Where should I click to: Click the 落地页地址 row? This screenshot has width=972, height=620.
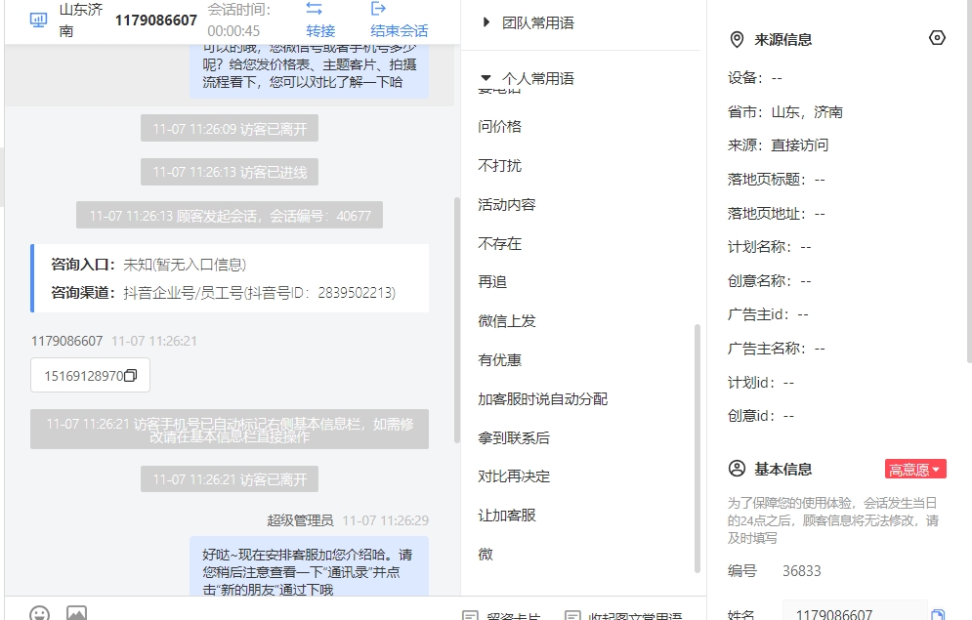[x=776, y=214]
